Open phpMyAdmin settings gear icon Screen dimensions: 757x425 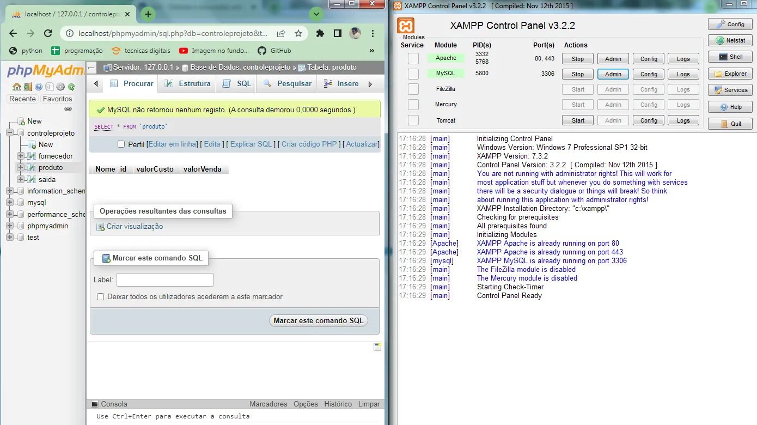click(60, 87)
